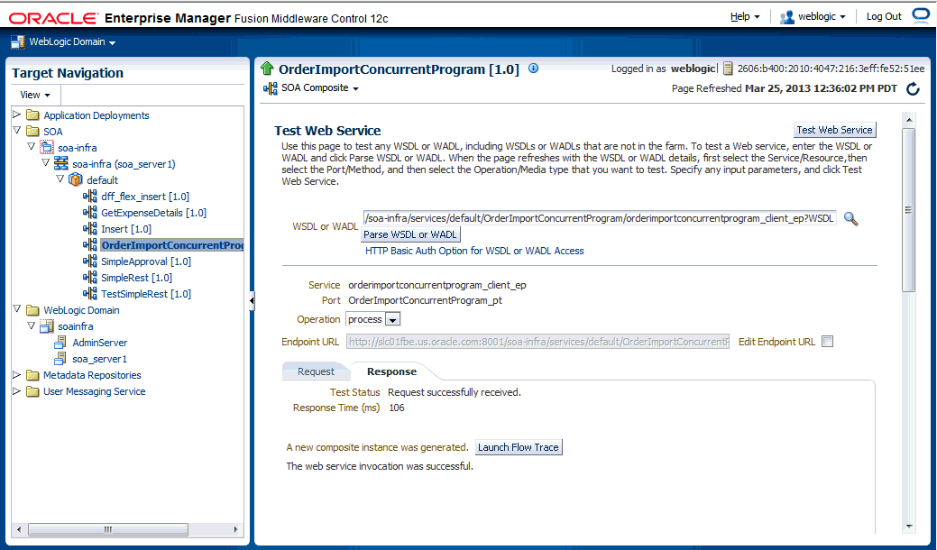Click the refresh page icon
Viewport: 937px width, 550px height.
click(913, 89)
